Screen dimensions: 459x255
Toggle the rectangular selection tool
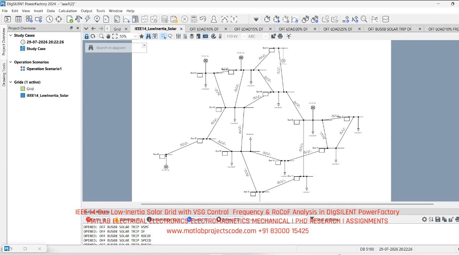[x=163, y=36]
